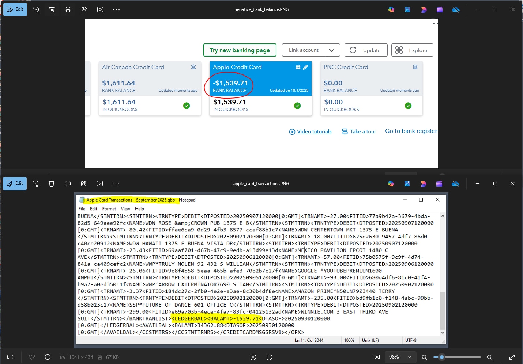The height and width of the screenshot is (364, 523).
Task: Open See more menu in apple_card_transactions.PNG window
Action: coord(116,184)
